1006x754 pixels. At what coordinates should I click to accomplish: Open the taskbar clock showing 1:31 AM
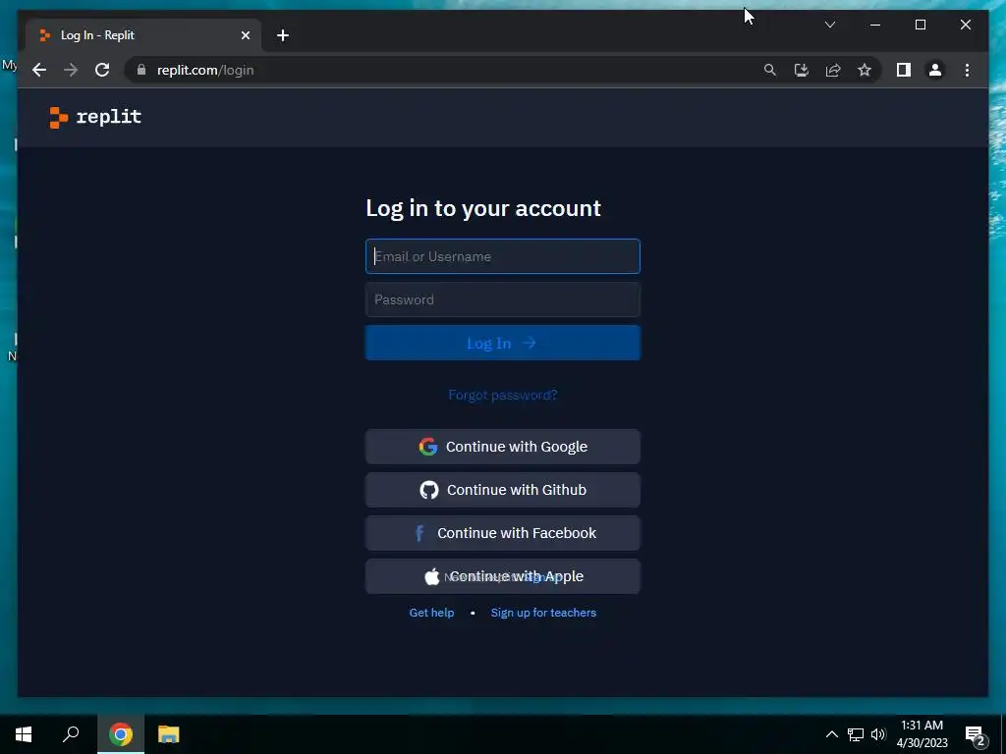922,734
